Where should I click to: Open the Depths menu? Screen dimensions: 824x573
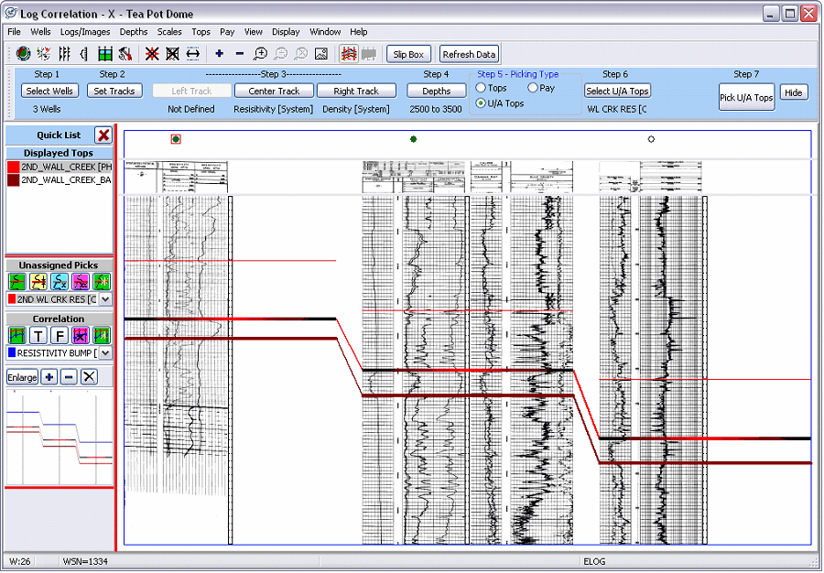pos(134,31)
